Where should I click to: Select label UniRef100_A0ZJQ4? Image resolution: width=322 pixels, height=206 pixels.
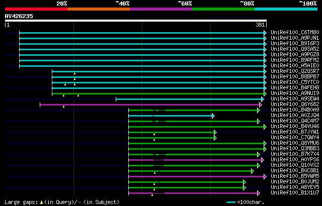click(295, 115)
